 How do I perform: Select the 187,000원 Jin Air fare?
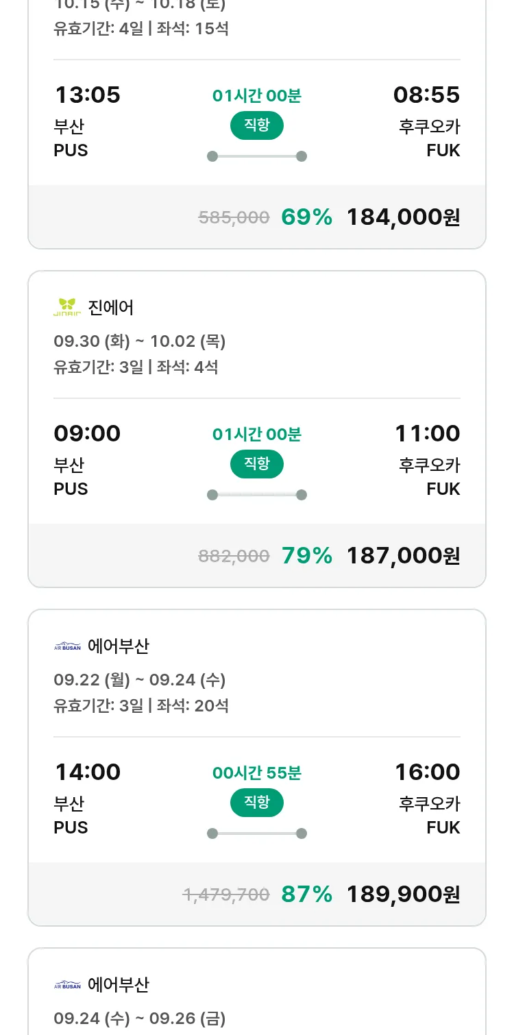[x=403, y=556]
